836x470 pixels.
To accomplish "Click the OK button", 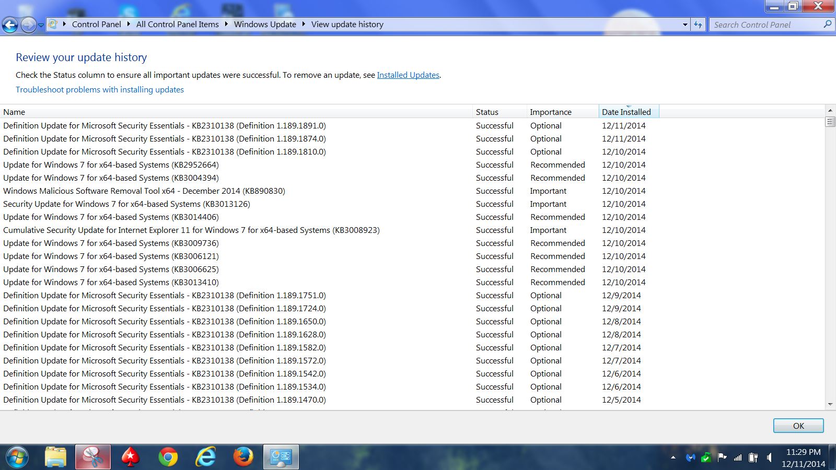I will click(x=798, y=426).
